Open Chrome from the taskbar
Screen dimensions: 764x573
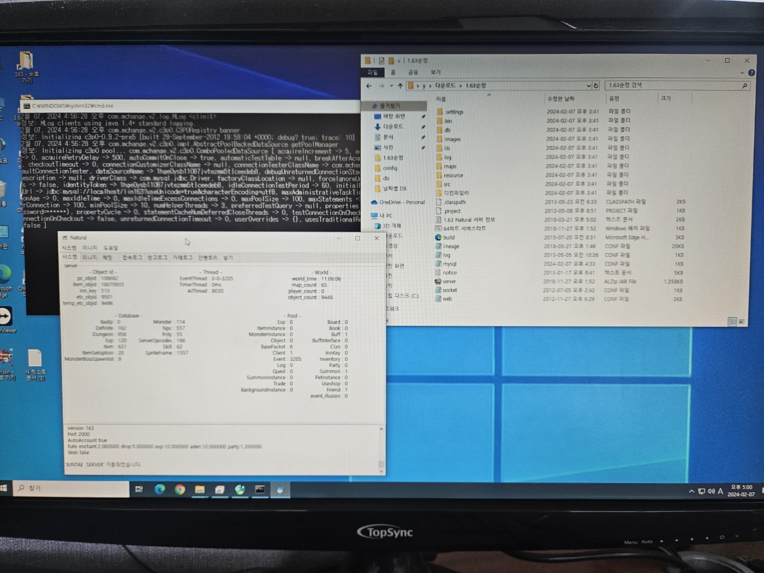[x=180, y=490]
